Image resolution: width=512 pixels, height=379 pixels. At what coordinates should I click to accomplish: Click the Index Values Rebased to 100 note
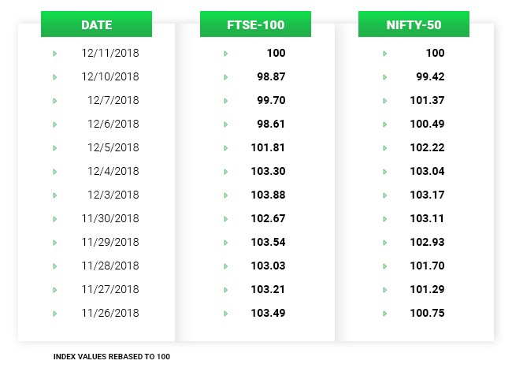point(112,357)
